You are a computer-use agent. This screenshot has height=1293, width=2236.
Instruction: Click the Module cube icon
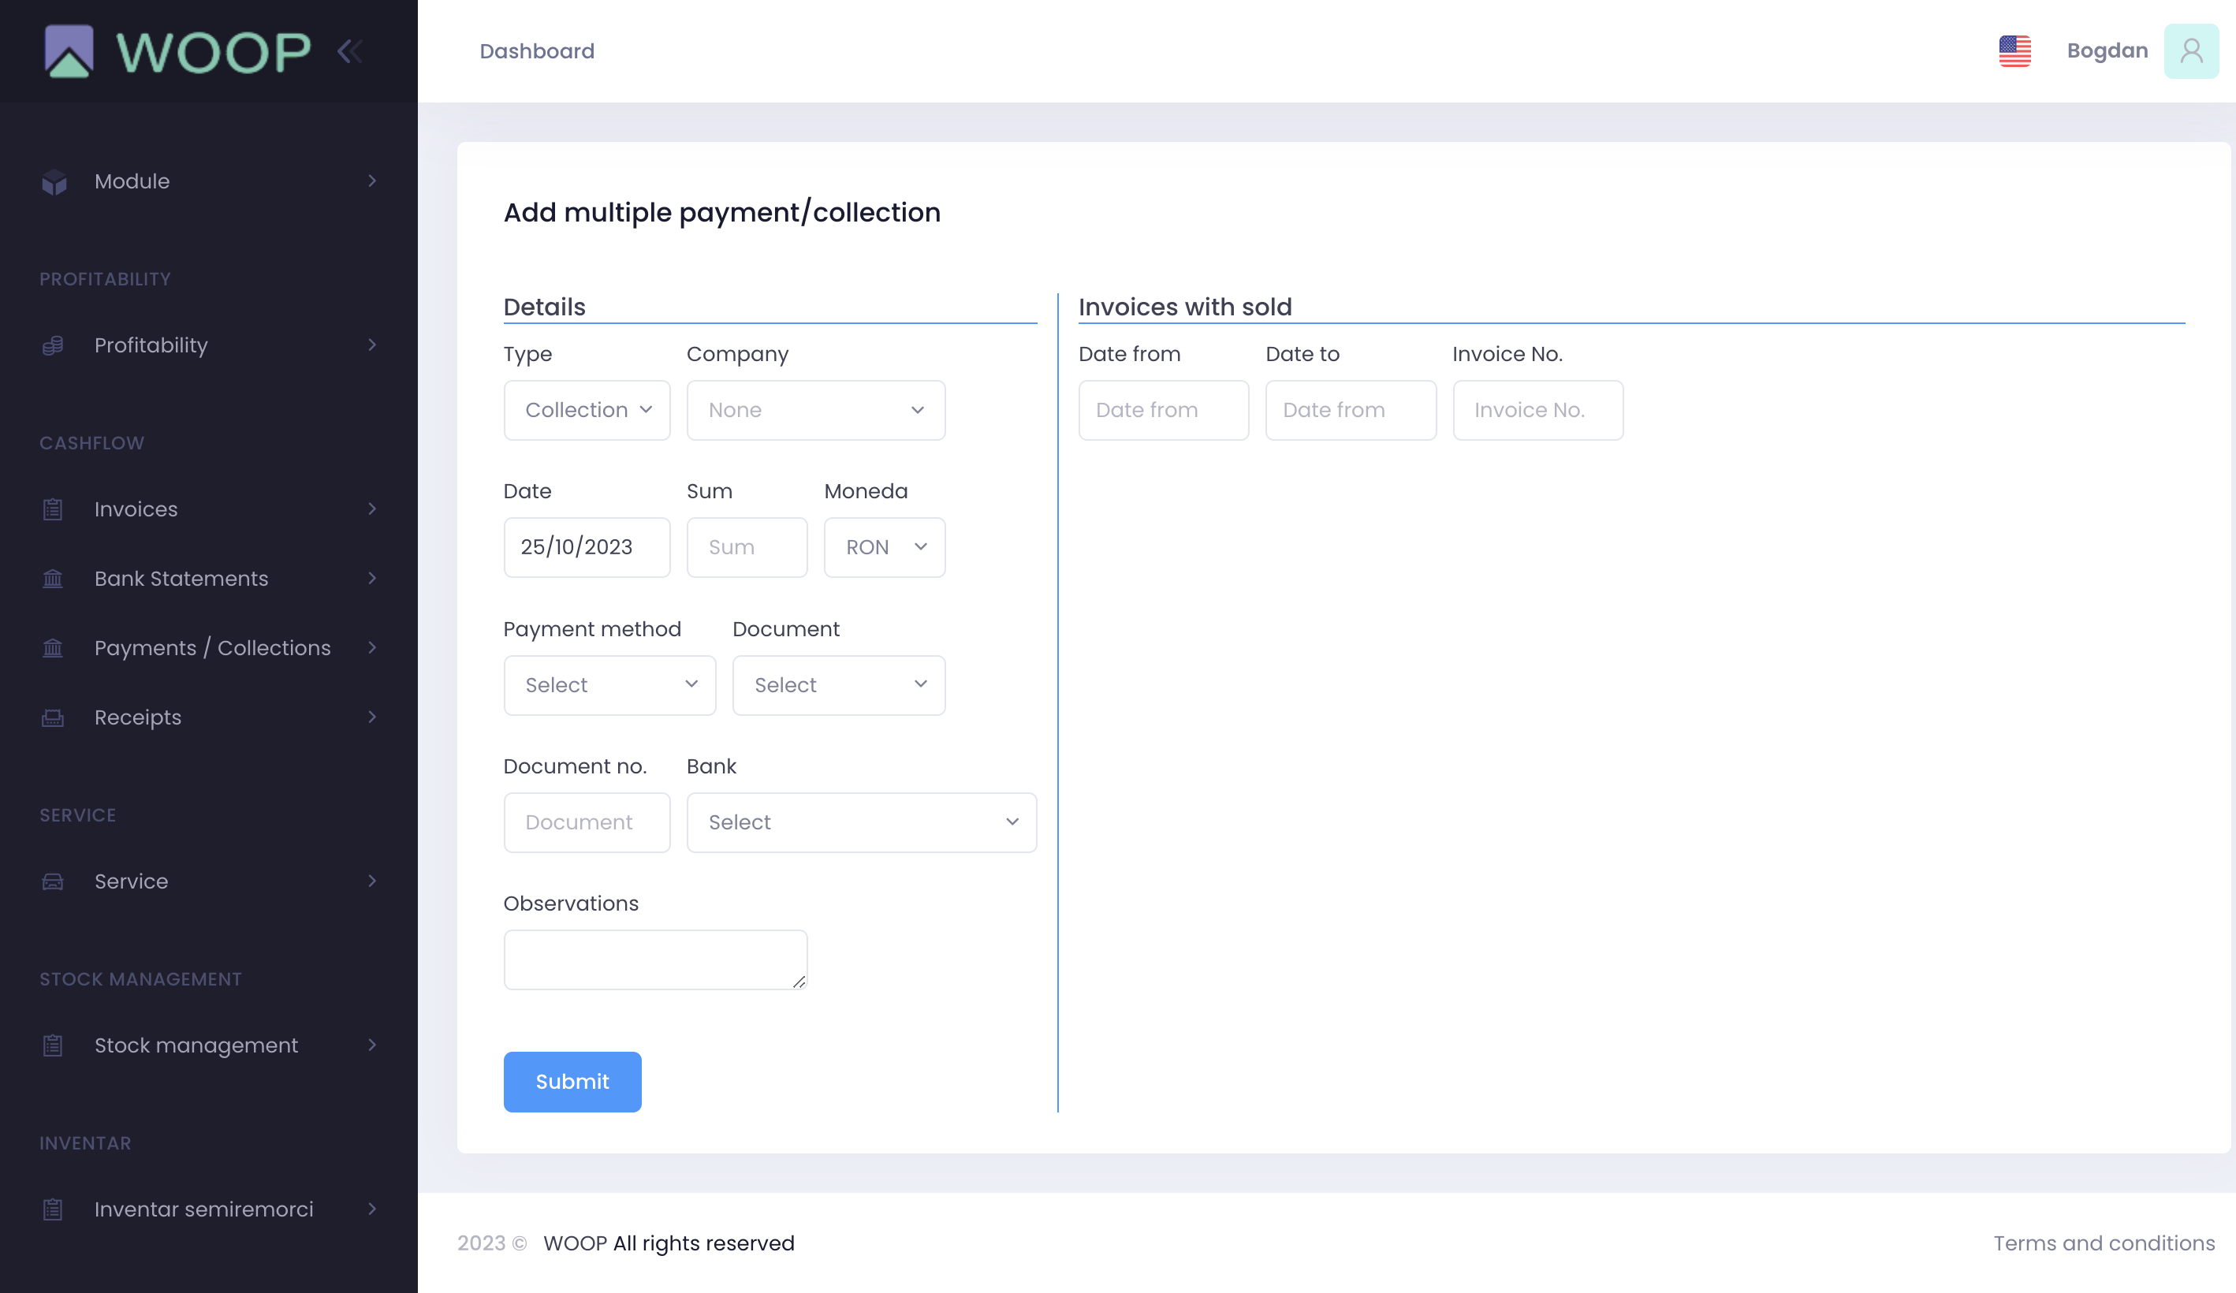(54, 182)
